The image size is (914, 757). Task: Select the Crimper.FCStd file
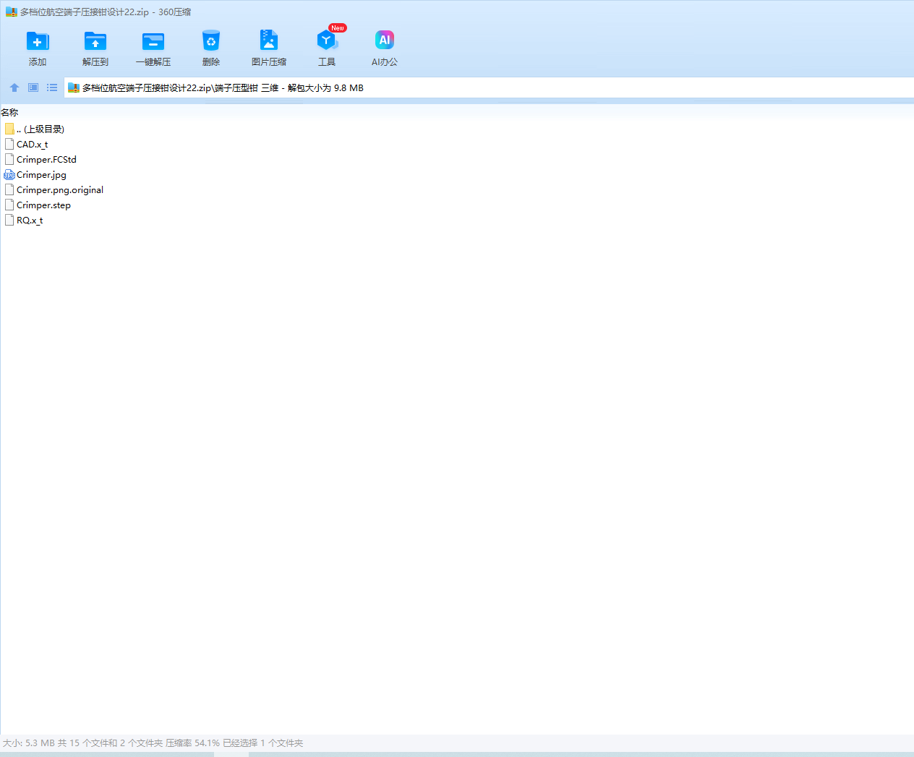pos(46,159)
